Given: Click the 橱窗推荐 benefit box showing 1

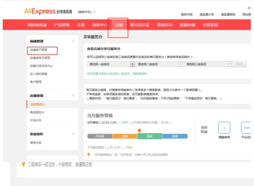Looking at the screenshot, I should pos(224,128).
